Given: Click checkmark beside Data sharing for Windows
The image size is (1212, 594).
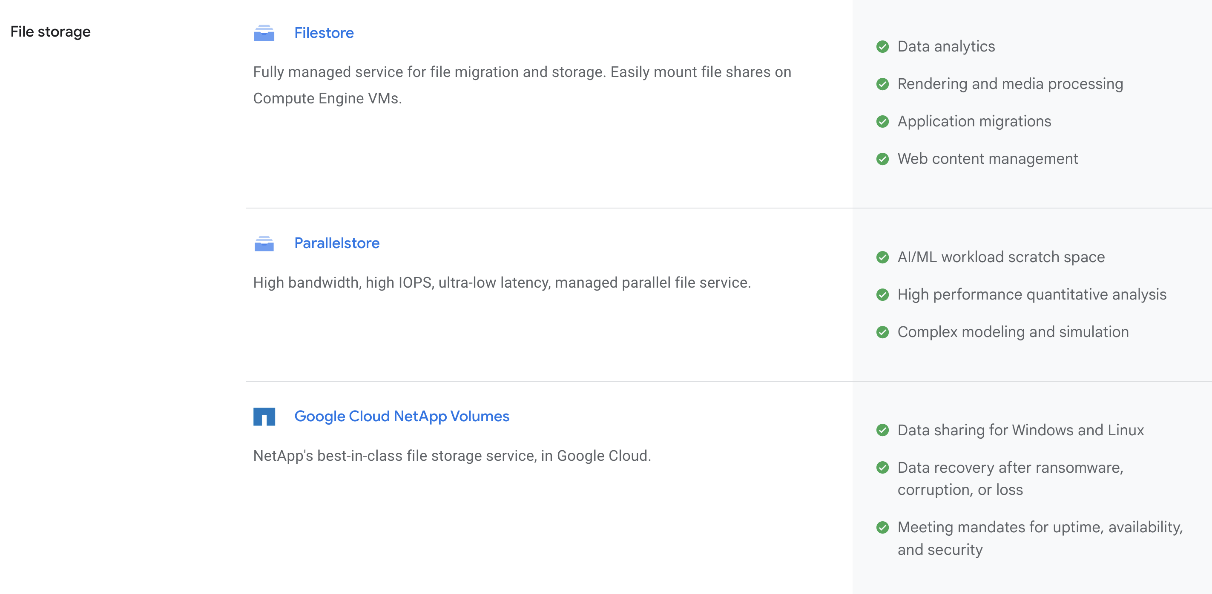Looking at the screenshot, I should 882,431.
